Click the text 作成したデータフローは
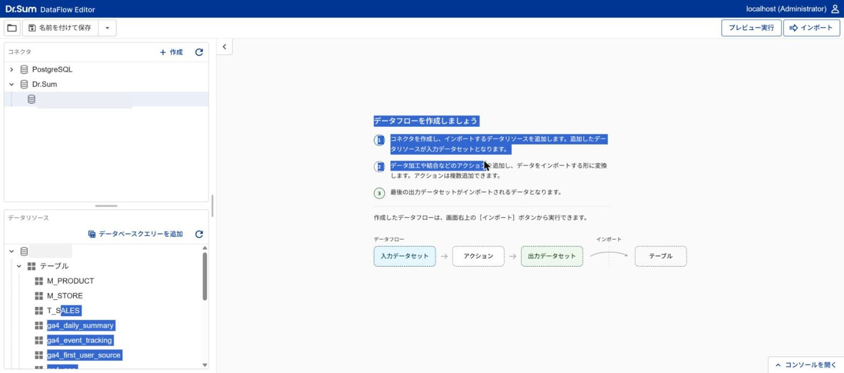 tap(406, 218)
